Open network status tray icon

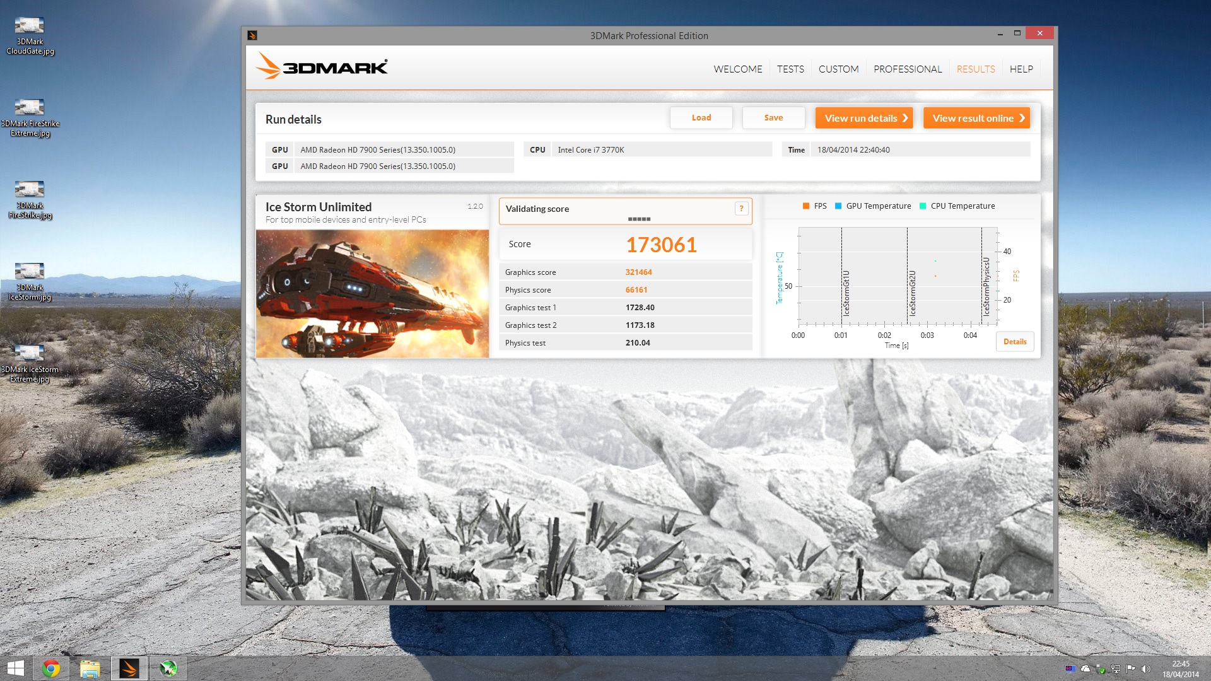[1116, 669]
